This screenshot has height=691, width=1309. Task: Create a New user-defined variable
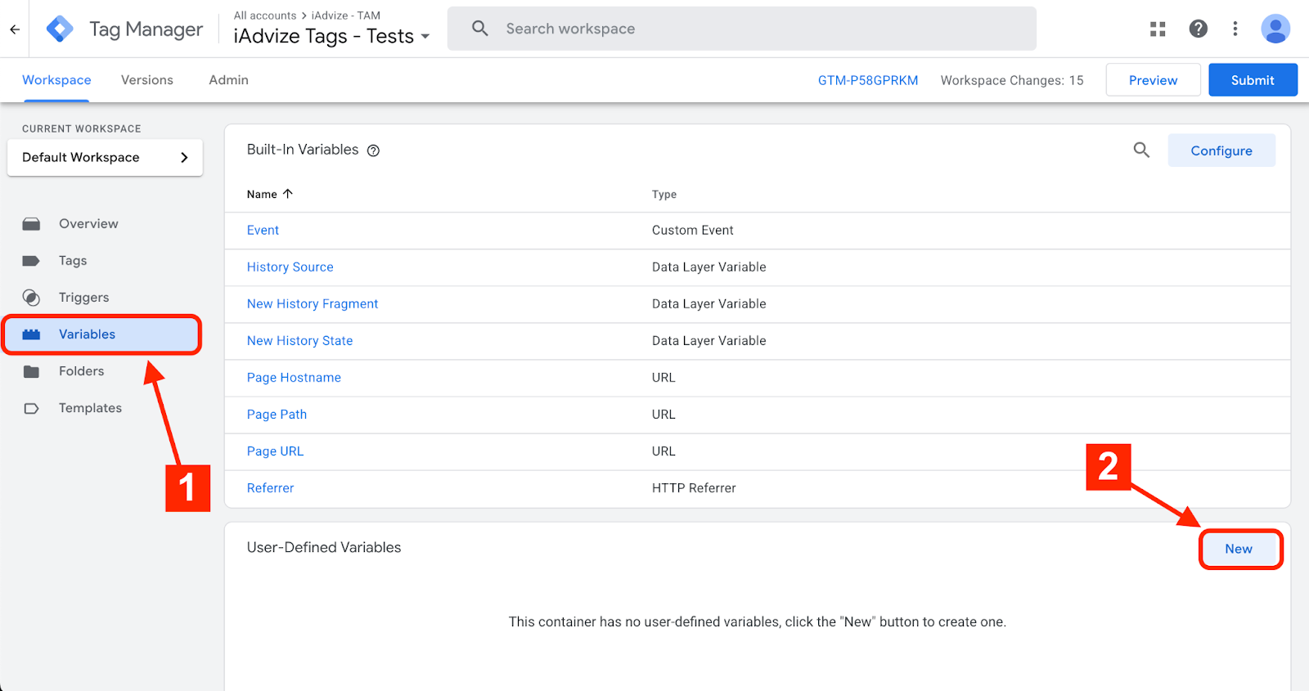[1239, 550]
